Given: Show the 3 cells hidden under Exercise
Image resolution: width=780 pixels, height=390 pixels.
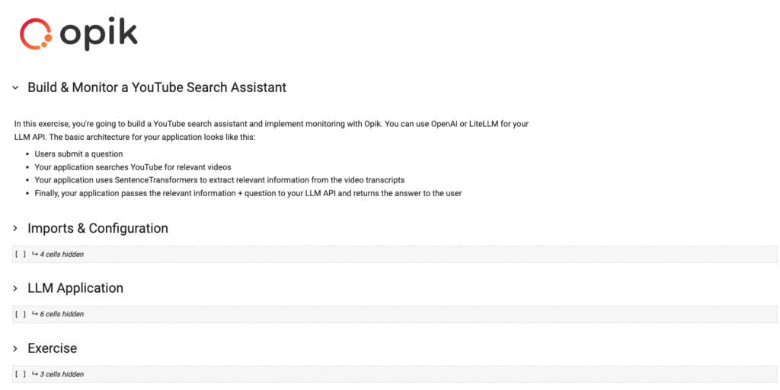Looking at the screenshot, I should coord(62,374).
